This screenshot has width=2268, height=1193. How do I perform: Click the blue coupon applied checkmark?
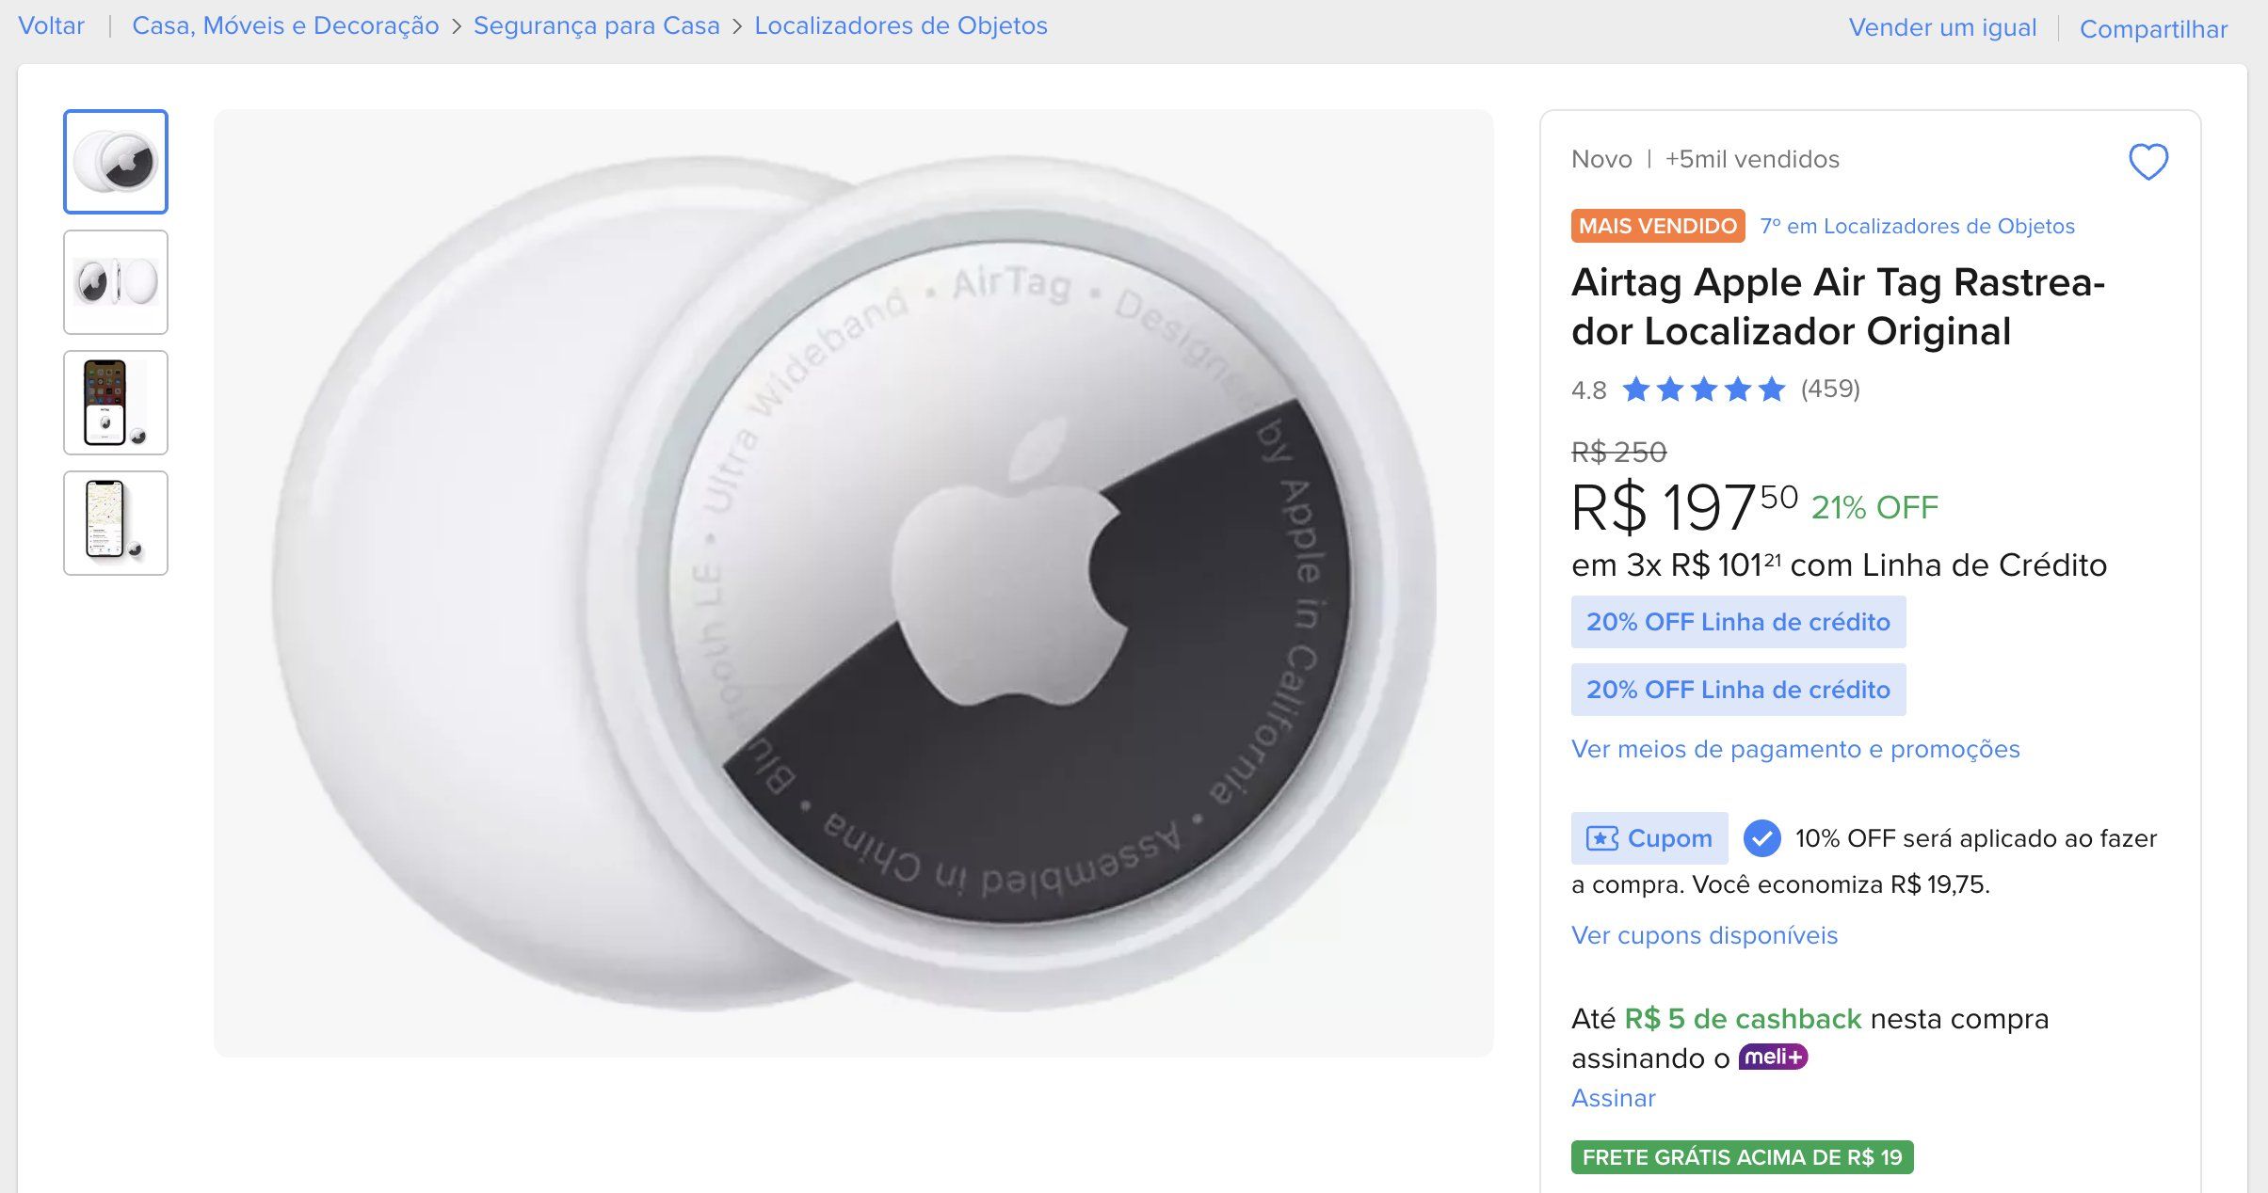pos(1761,838)
